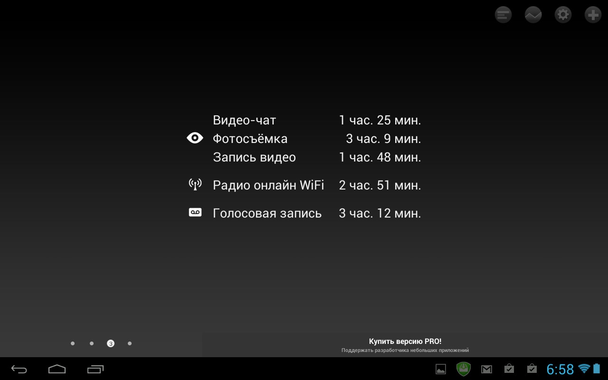Tap the radio antenna icon
Image resolution: width=608 pixels, height=380 pixels.
(195, 184)
